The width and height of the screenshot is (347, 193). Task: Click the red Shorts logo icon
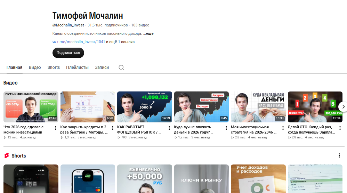[7, 155]
